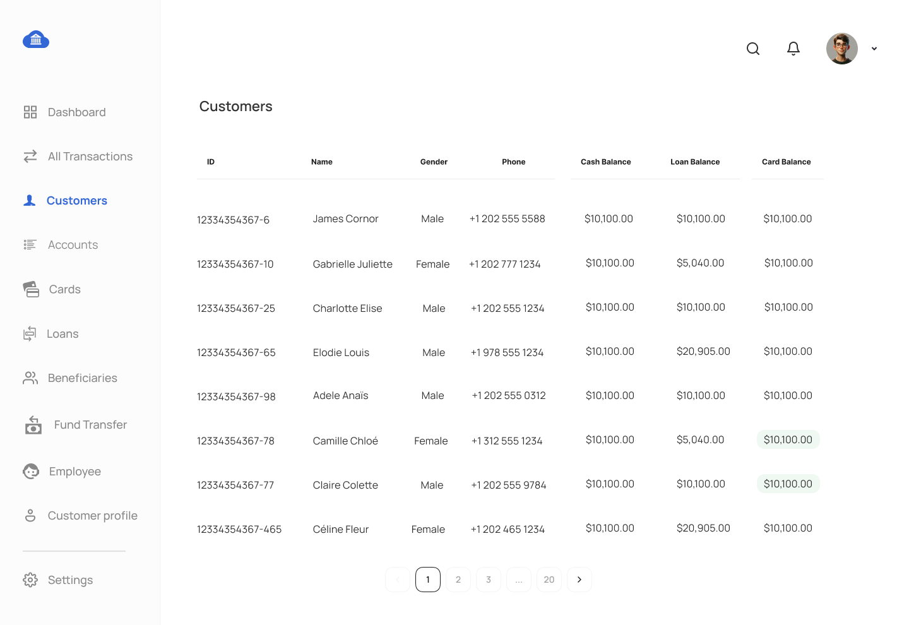Click the Cards sidebar icon
Viewport: 909px width, 625px height.
point(31,289)
